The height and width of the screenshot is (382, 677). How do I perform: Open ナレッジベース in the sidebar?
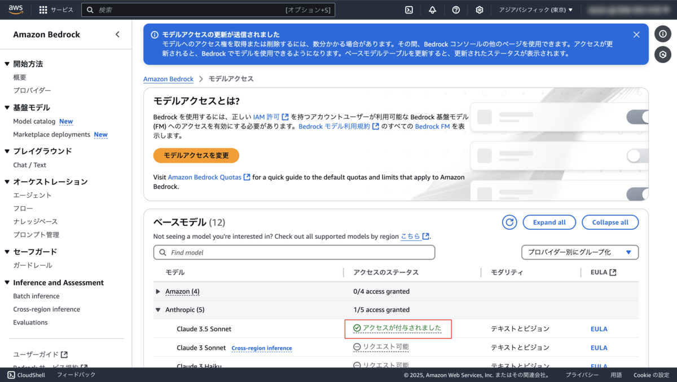tap(36, 221)
